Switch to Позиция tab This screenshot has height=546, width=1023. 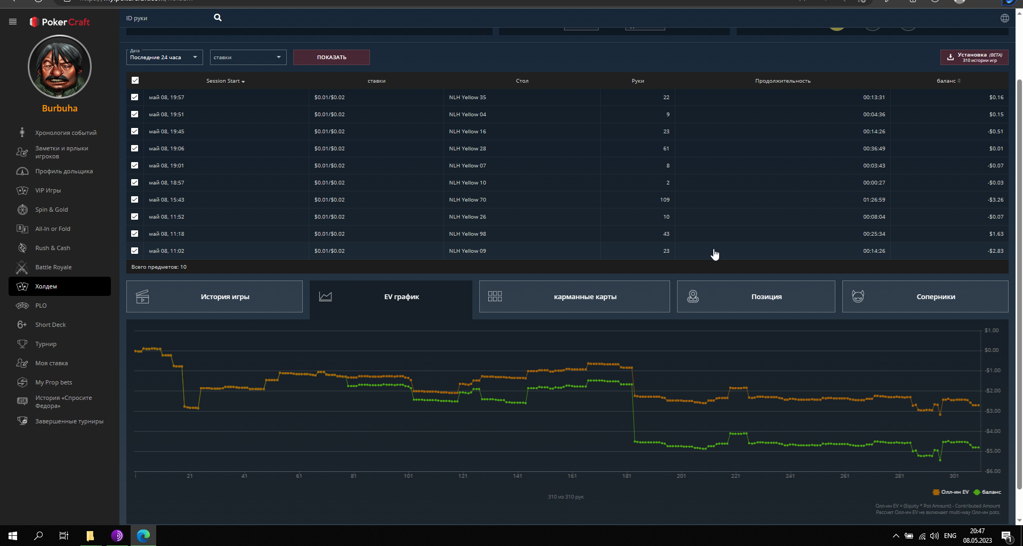756,296
